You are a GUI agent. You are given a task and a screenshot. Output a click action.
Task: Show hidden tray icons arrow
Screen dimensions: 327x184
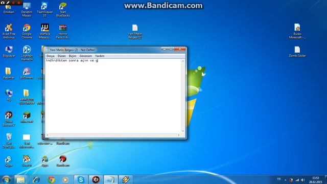click(285, 180)
